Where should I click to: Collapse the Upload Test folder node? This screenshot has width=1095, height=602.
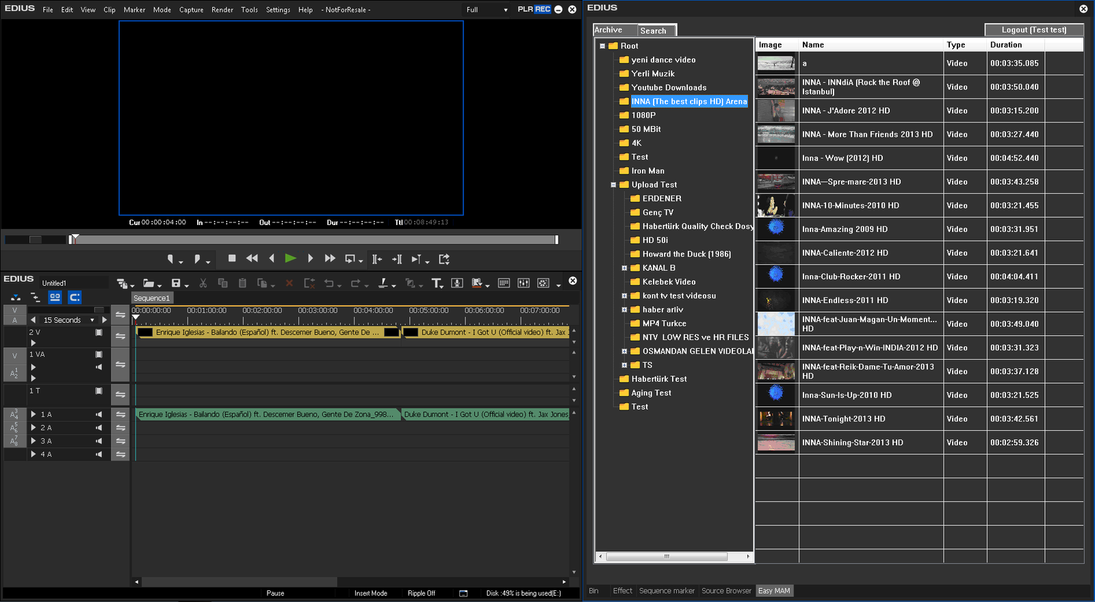pos(613,185)
